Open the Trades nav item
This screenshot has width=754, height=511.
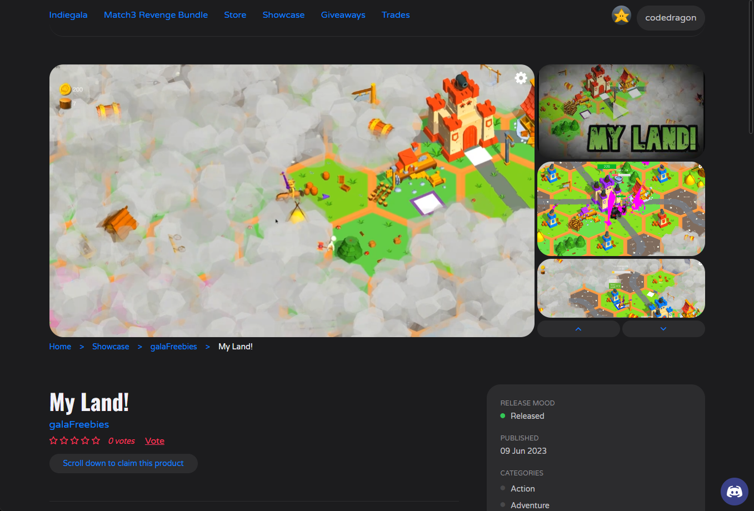(x=396, y=15)
